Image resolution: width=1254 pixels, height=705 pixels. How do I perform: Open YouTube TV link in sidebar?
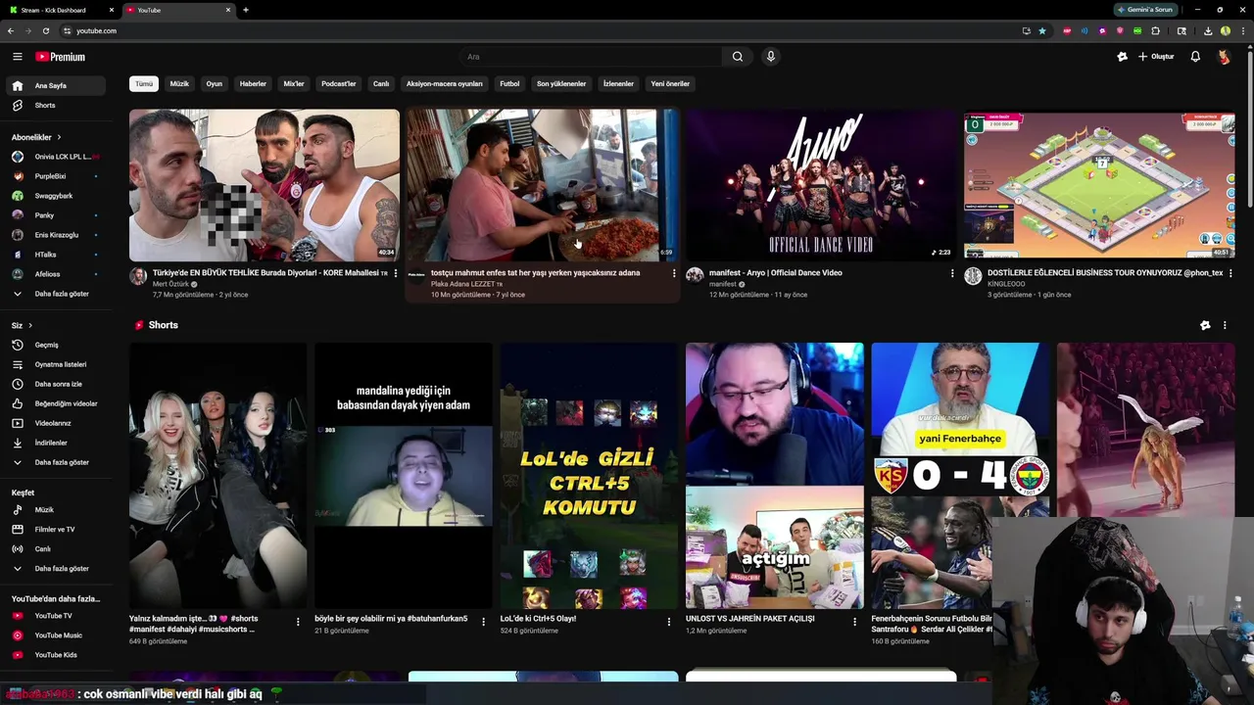(54, 616)
